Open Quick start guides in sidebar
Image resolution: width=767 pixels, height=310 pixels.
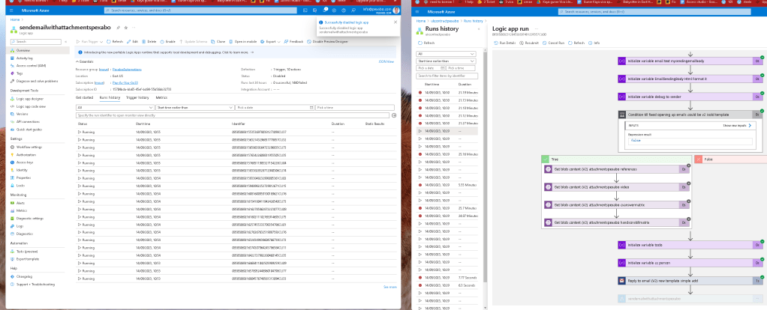pos(29,130)
